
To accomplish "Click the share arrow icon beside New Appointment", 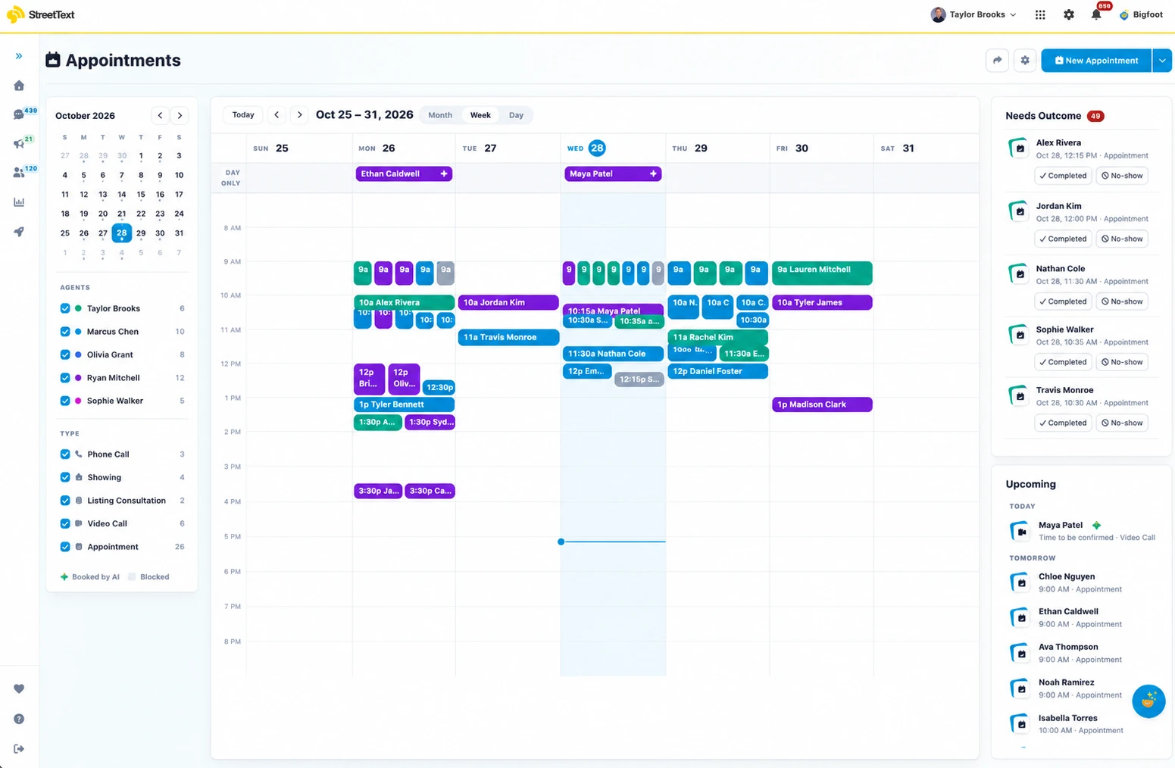I will click(997, 61).
